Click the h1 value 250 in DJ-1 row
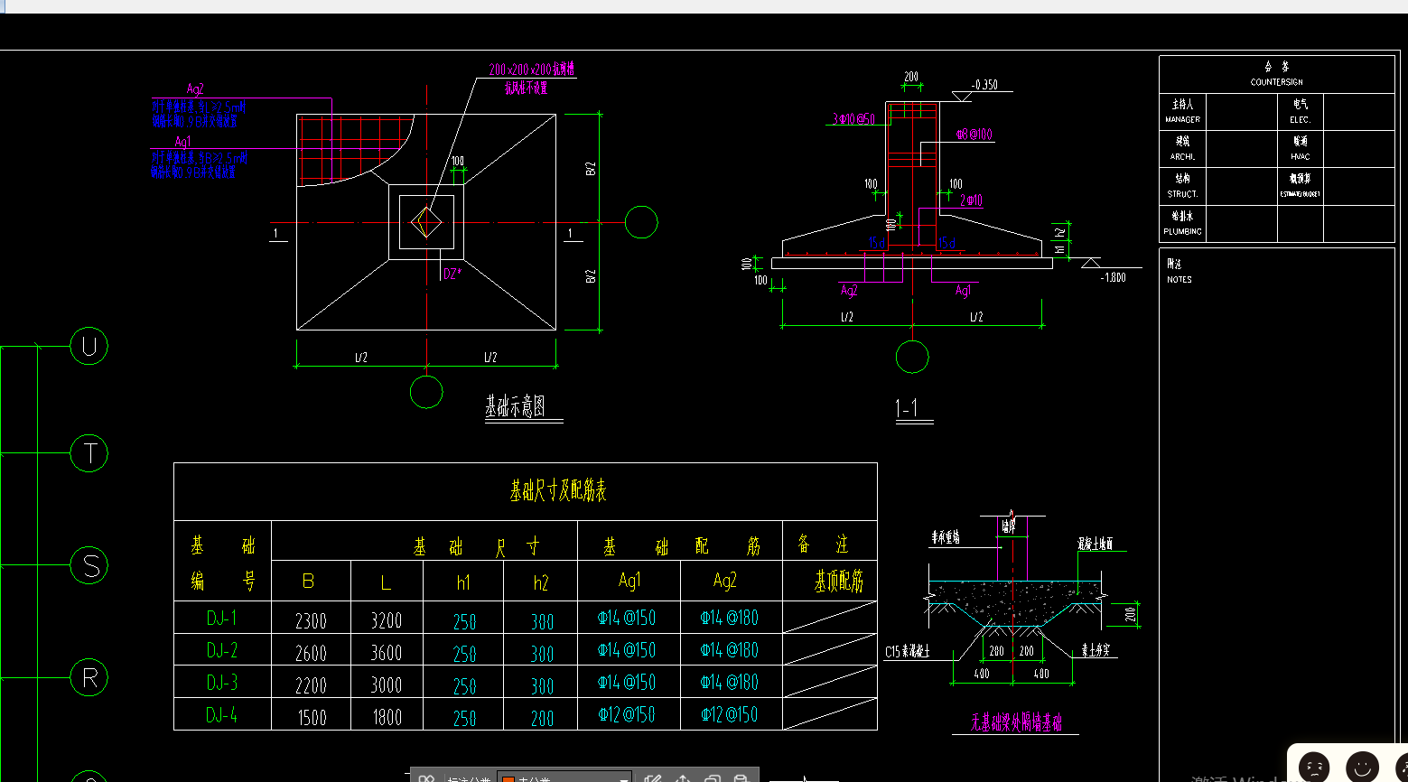This screenshot has width=1408, height=782. [x=464, y=622]
